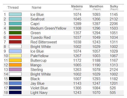Viewport: 127px width, 98px height.
Task: Select the Sulky column header
Action: (114, 7)
